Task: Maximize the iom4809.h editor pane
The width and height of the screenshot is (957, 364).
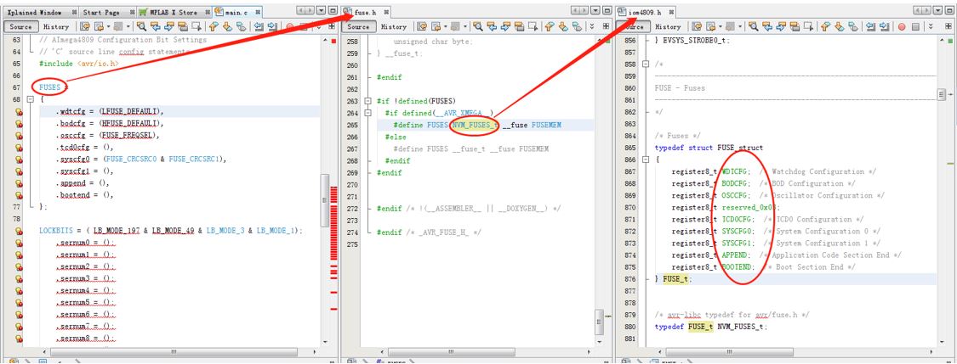Action: click(x=949, y=10)
